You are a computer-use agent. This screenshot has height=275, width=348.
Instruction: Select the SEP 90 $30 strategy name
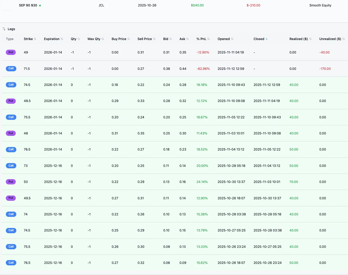[x=28, y=5]
